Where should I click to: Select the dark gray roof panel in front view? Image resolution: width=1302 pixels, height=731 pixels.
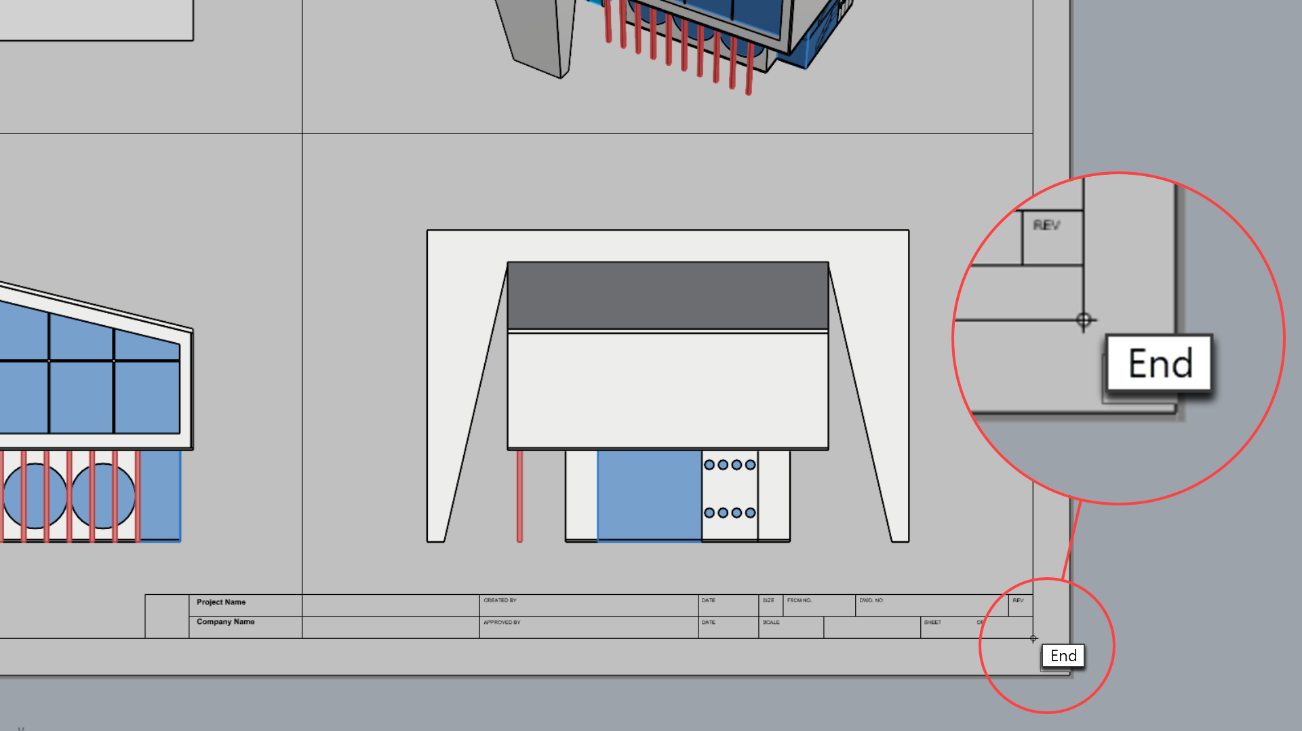[x=667, y=295]
